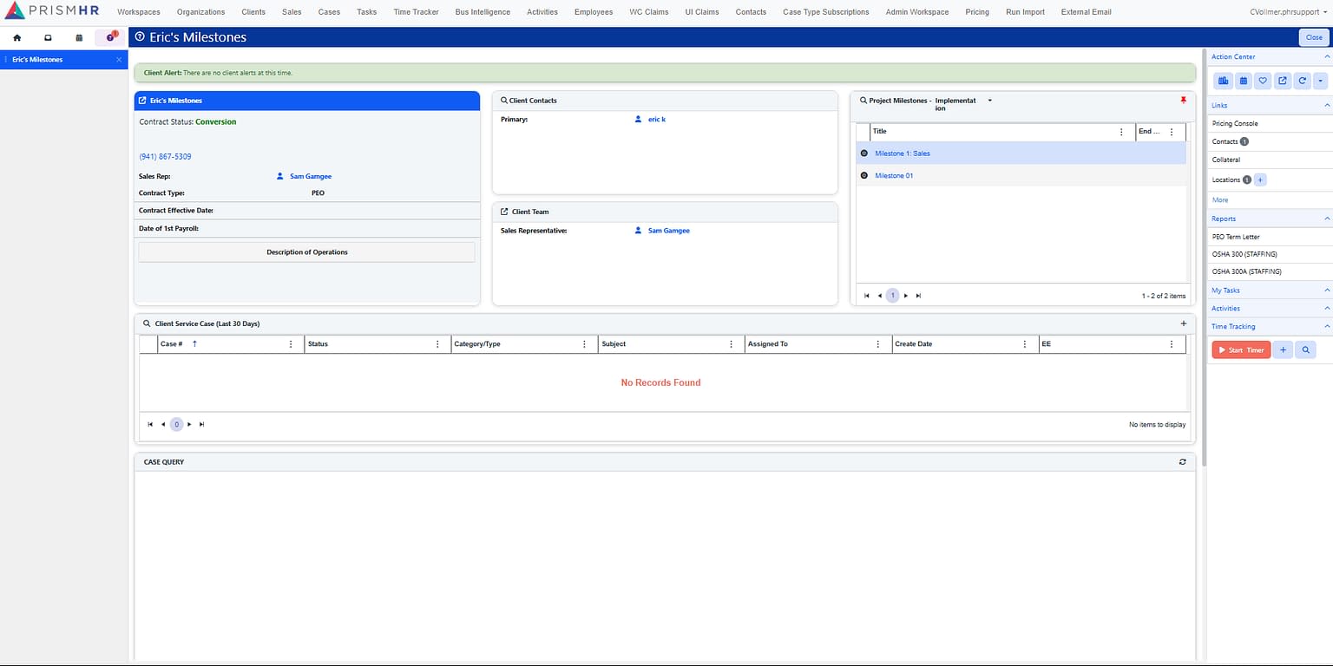Image resolution: width=1333 pixels, height=666 pixels.
Task: Open the search icon under Start Timer
Action: [1305, 349]
